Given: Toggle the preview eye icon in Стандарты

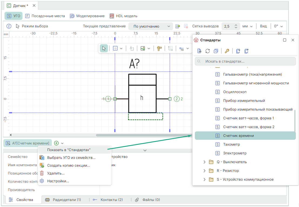Looking at the screenshot, I should [200, 51].
